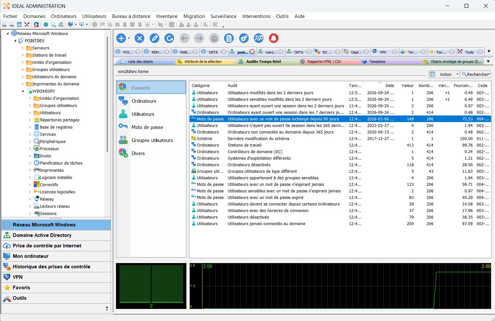Open the Attributs de la sélection tab
This screenshot has width=495, height=321.
click(206, 62)
